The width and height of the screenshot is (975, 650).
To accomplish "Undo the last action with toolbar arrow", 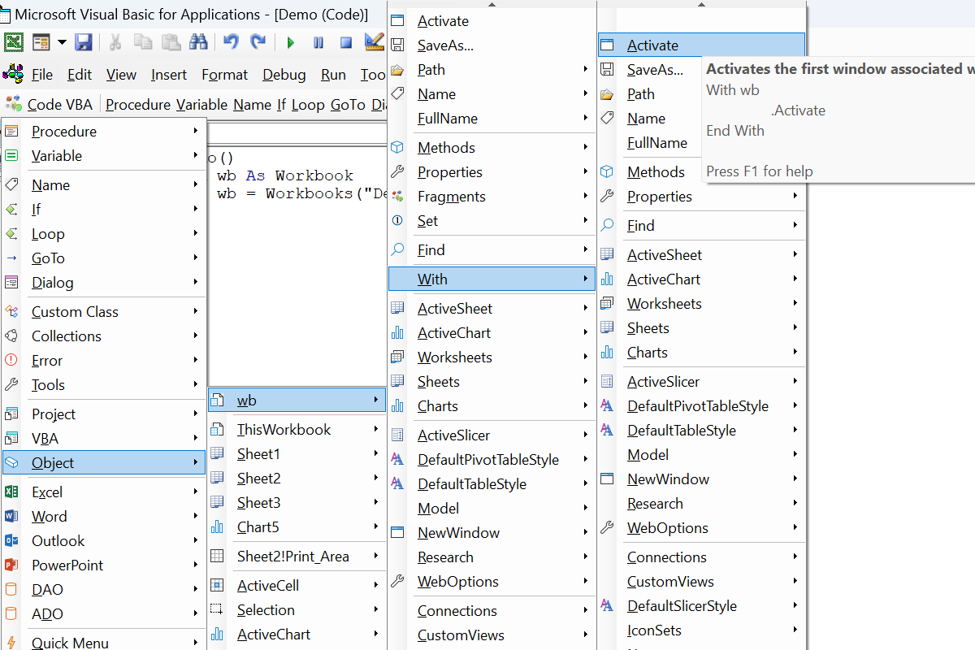I will [x=231, y=42].
